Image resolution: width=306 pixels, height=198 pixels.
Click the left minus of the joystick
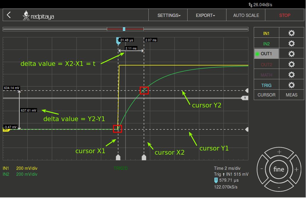pos(262,169)
